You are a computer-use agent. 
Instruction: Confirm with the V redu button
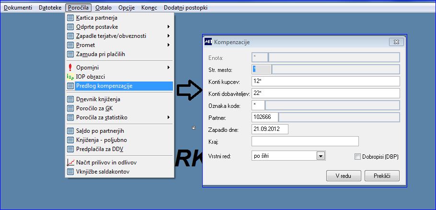[344, 176]
